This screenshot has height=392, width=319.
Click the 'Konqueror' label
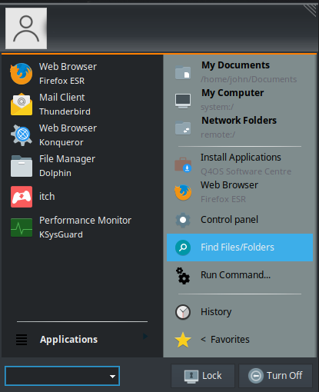(61, 143)
